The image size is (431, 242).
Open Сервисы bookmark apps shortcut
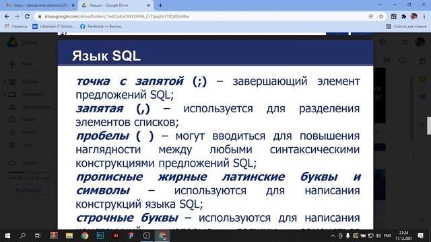pyautogui.click(x=16, y=26)
